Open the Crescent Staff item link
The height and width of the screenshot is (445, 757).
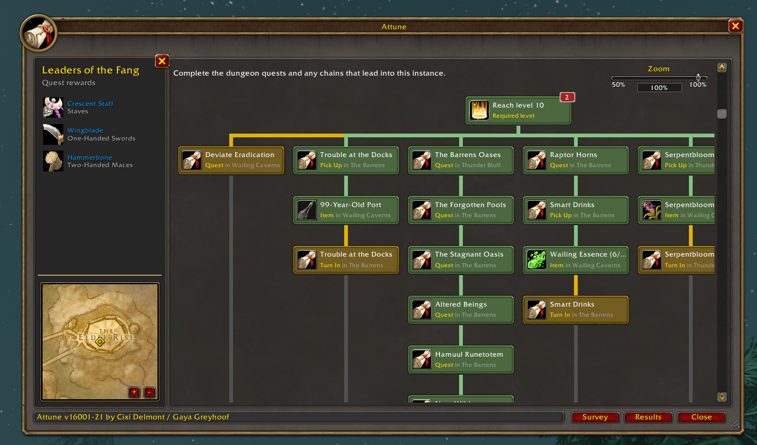click(90, 104)
